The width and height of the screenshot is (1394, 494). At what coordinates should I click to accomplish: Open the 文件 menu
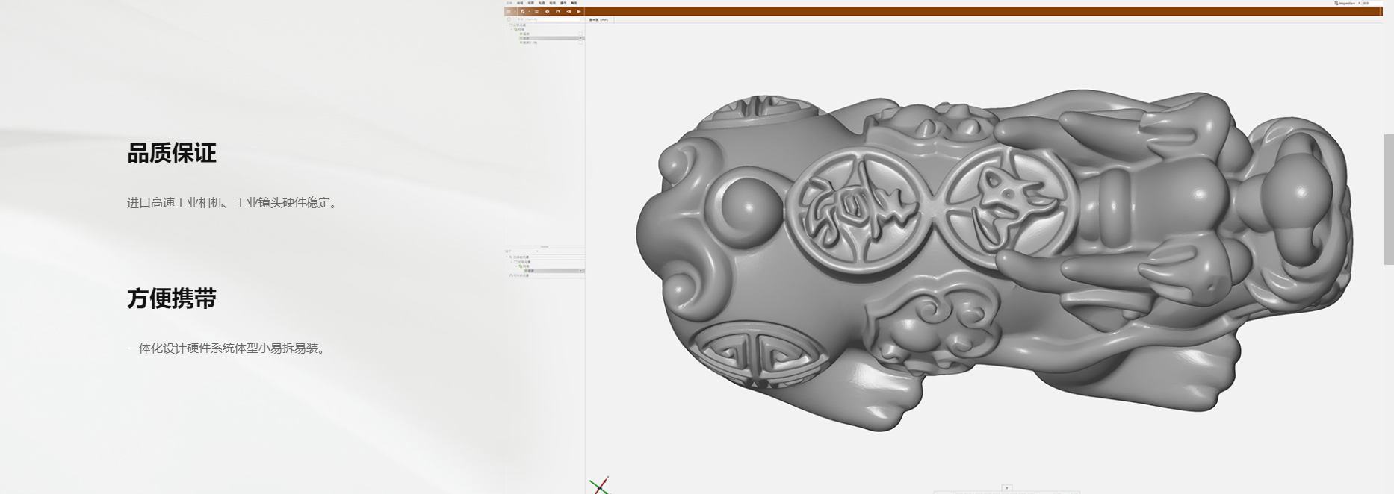pos(509,3)
